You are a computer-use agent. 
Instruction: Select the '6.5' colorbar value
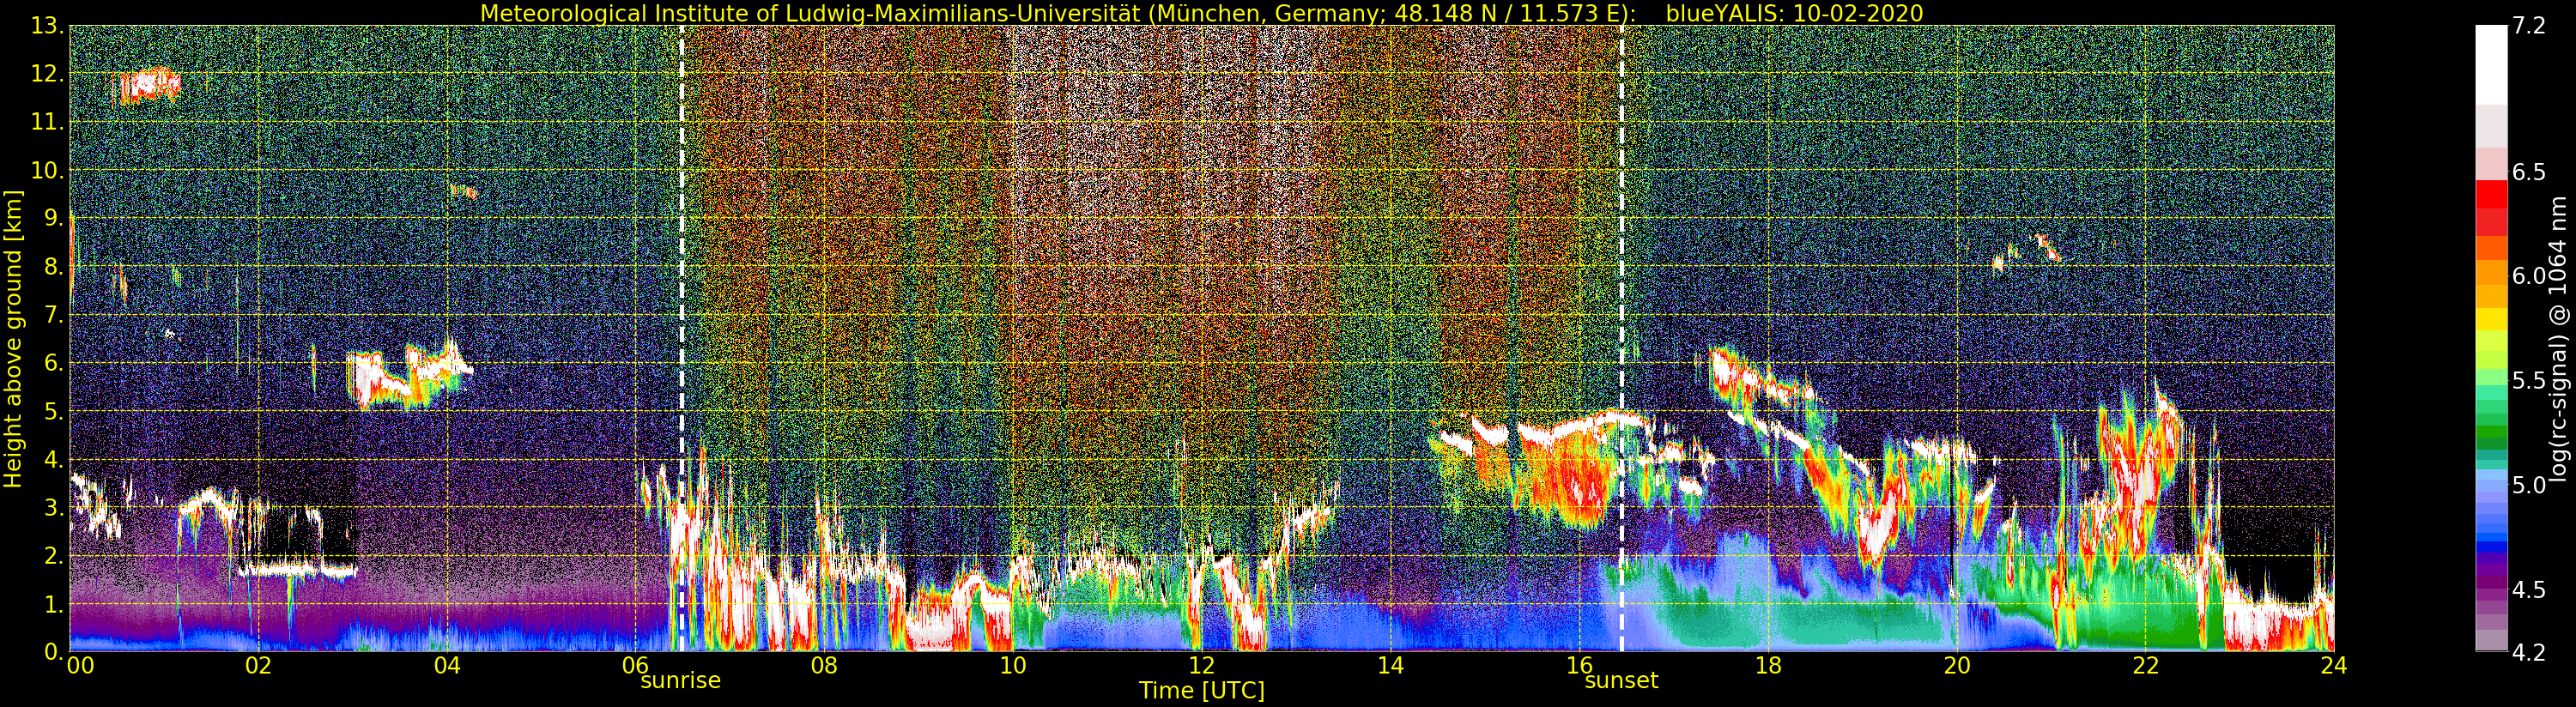pos(2529,172)
